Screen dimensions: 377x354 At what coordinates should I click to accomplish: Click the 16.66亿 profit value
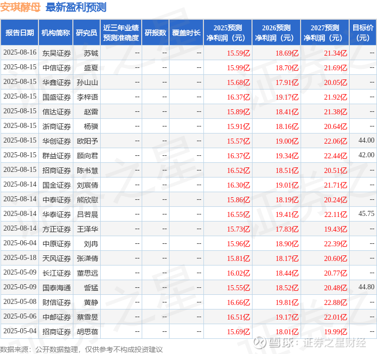238,302
